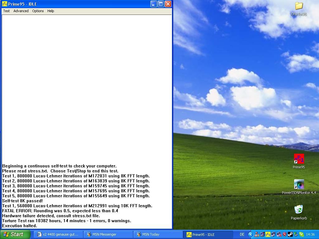Click the 'Torture Test ran 10382 hours' line
Viewport: 319px width, 239px height.
tap(67, 221)
